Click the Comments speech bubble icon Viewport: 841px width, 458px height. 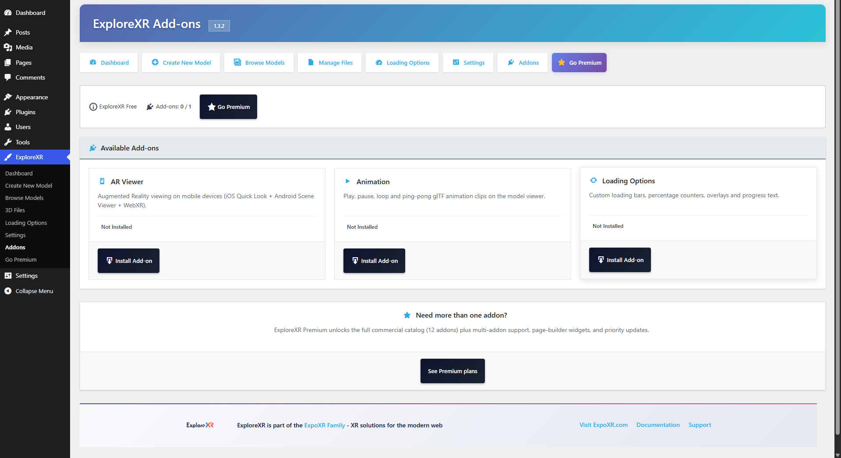click(8, 77)
